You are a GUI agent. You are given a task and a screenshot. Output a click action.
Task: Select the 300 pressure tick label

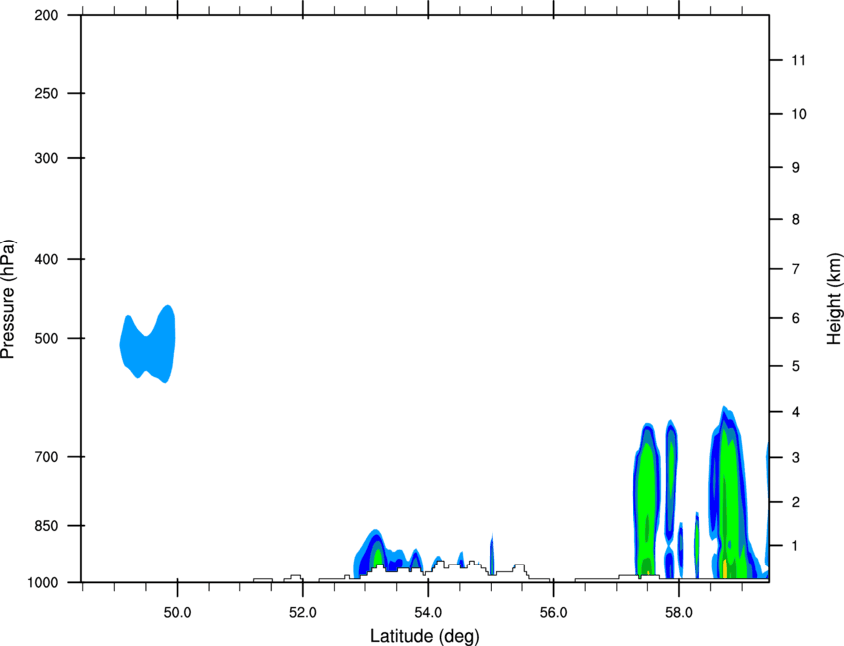pos(46,158)
